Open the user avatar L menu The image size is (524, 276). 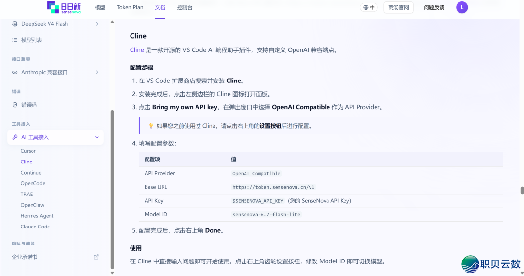pos(462,7)
